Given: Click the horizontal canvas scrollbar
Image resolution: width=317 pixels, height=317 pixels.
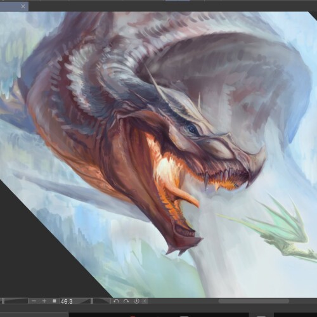Looking at the screenshot, I should pyautogui.click(x=254, y=301).
